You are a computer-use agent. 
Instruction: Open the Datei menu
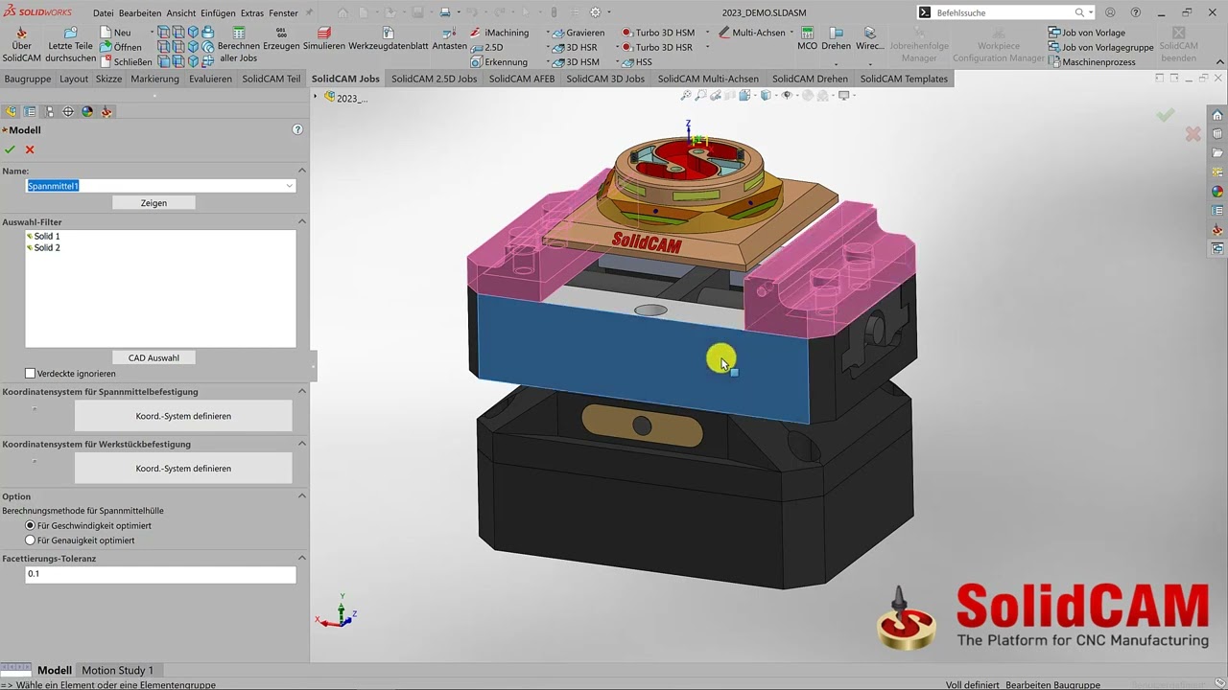[x=104, y=13]
